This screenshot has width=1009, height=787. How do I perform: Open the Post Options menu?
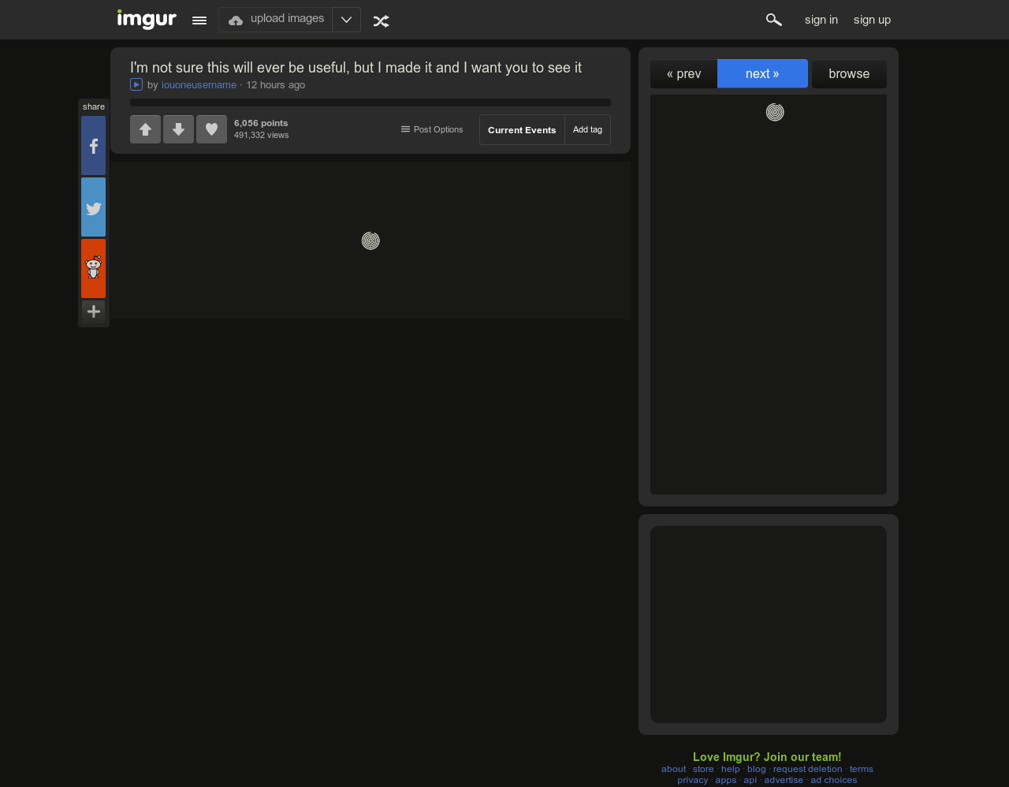[432, 129]
